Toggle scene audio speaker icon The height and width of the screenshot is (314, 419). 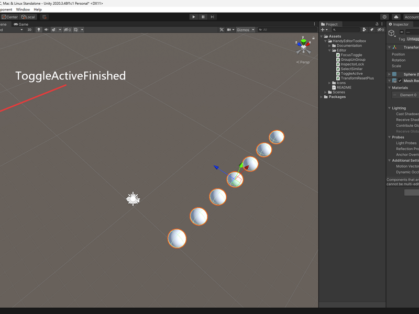click(x=46, y=30)
